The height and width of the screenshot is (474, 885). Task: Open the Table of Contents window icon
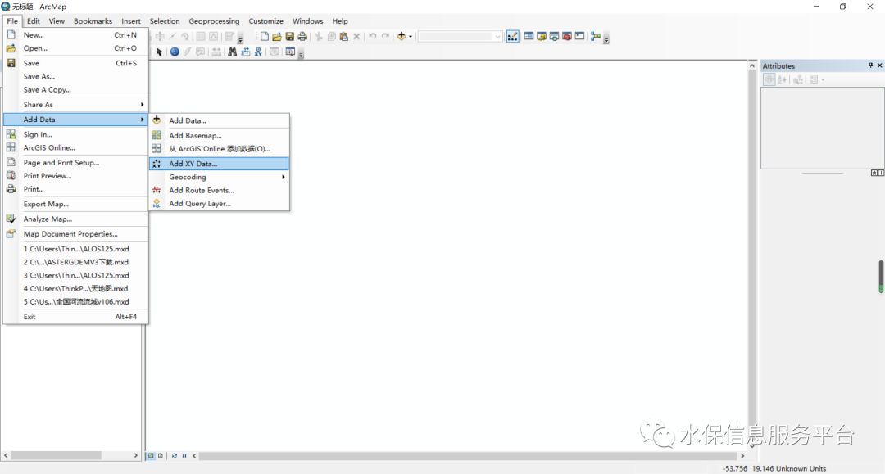(529, 36)
